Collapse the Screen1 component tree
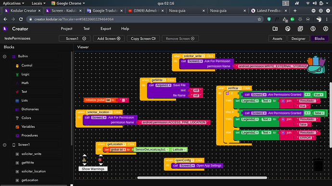The image size is (332, 186). coord(5,145)
